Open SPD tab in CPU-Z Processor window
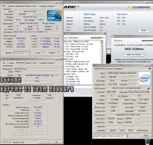The height and width of the screenshot is (145, 153). point(35,6)
